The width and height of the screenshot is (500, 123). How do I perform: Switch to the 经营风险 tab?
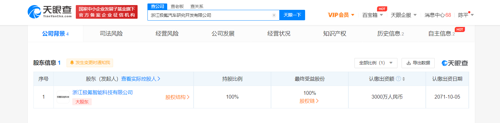point(167,34)
